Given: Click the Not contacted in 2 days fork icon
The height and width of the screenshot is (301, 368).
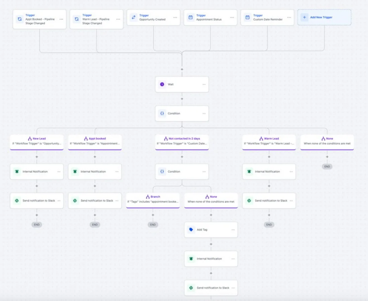Looking at the screenshot, I should click(166, 138).
